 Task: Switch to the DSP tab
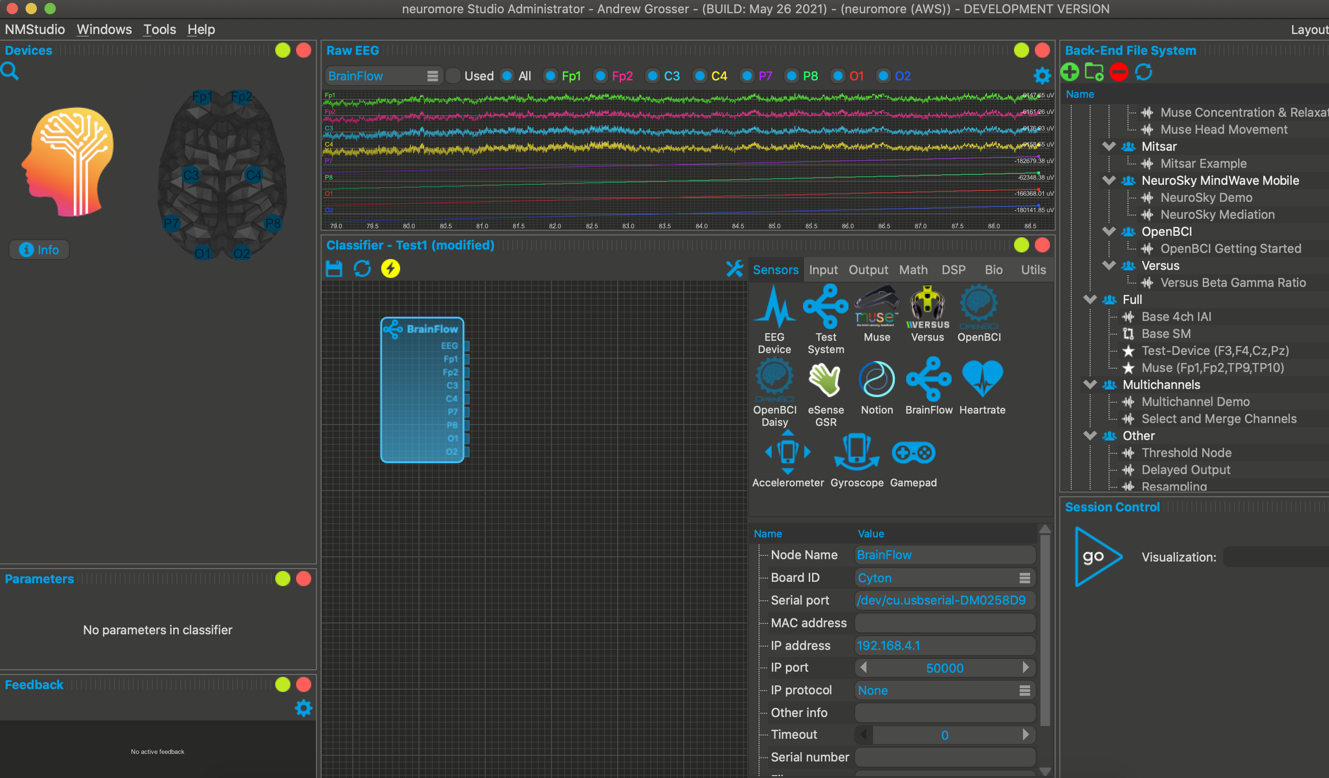point(953,270)
